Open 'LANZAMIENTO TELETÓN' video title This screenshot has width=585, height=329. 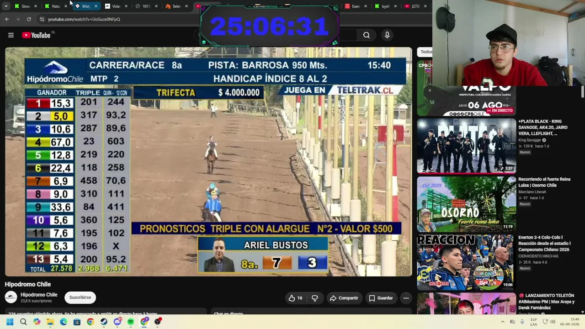[x=546, y=302]
